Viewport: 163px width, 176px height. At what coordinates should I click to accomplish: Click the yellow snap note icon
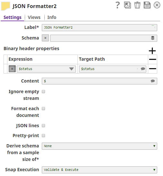point(5,6)
